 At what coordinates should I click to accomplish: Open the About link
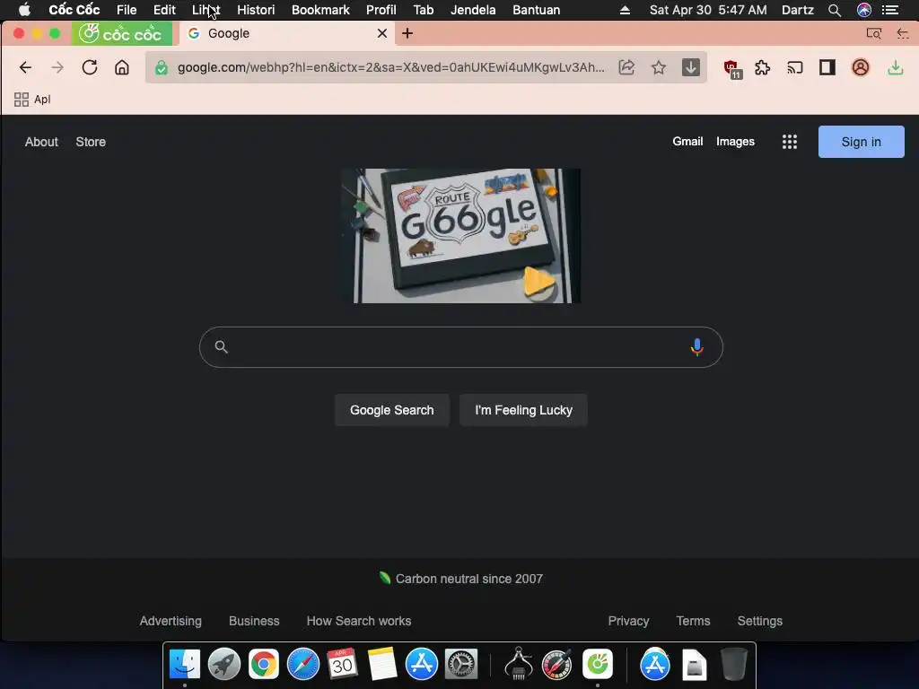(41, 142)
